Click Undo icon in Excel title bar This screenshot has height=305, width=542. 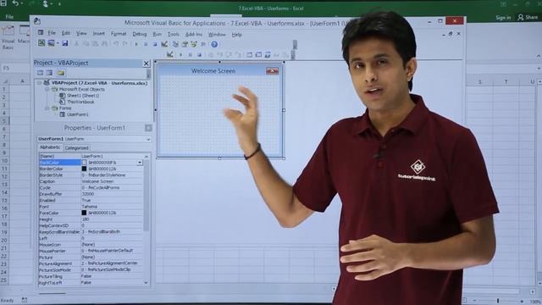tap(15, 3)
